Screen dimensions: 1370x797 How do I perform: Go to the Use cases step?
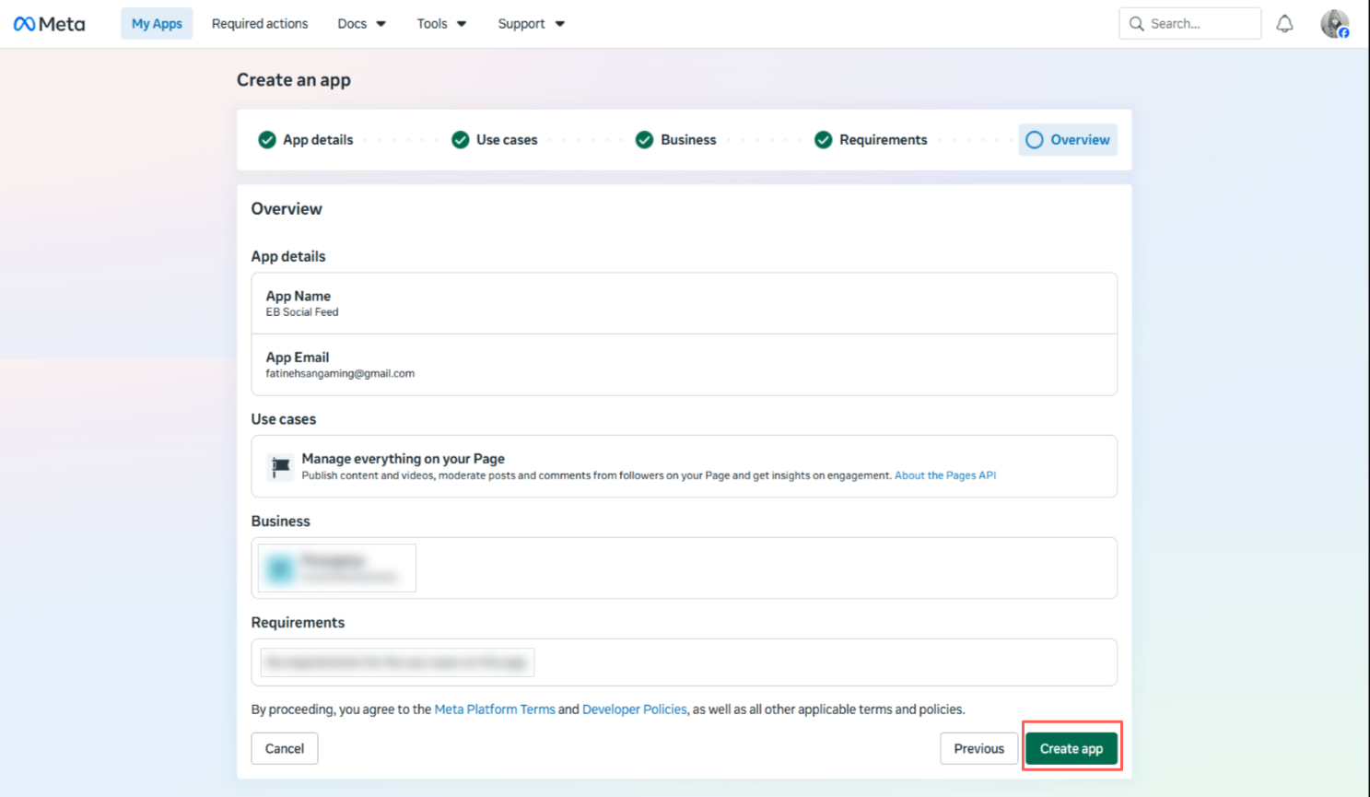point(495,140)
